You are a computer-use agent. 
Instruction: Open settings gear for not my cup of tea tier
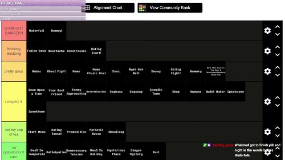point(267,132)
